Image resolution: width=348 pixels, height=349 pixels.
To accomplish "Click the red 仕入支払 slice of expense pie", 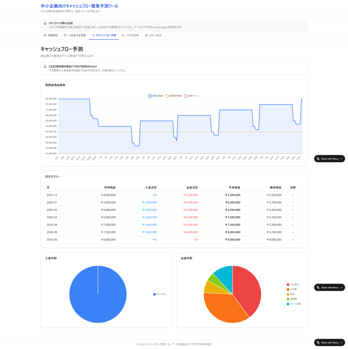I will [x=249, y=290].
